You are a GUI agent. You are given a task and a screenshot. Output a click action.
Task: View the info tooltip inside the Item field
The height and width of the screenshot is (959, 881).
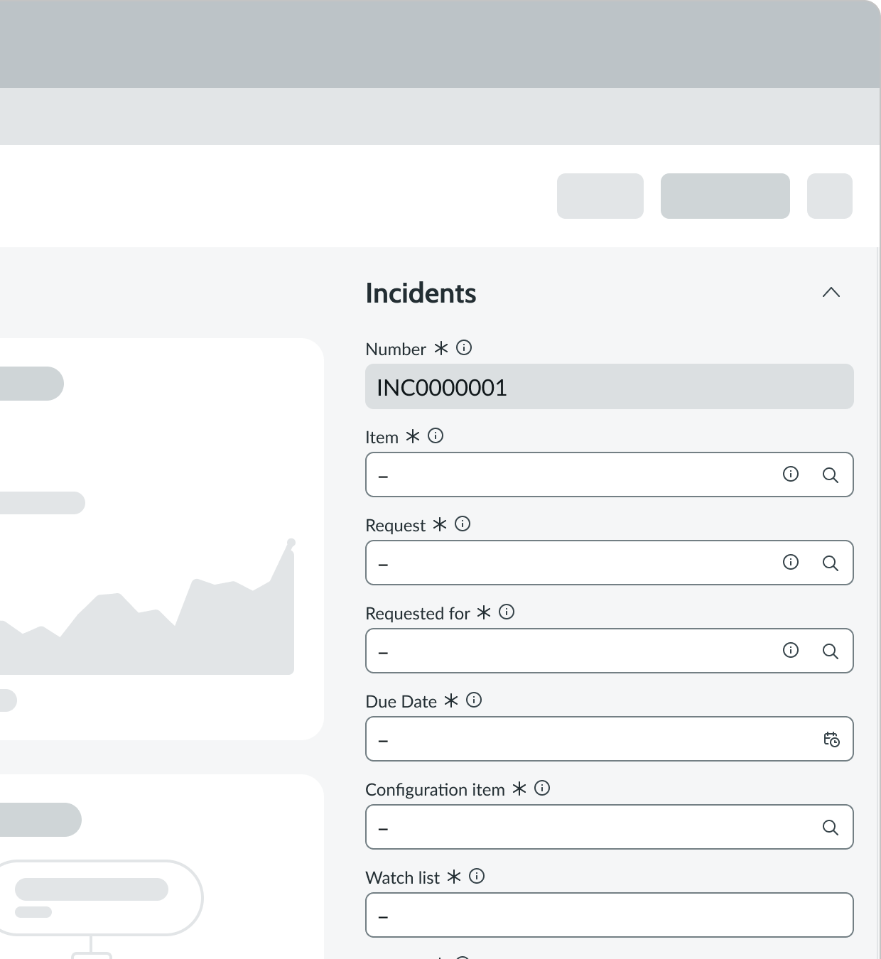pyautogui.click(x=790, y=475)
